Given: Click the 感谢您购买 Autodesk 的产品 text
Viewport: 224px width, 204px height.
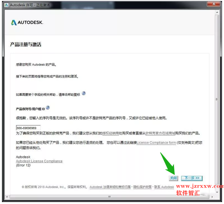Looking at the screenshot, I should 36,65.
